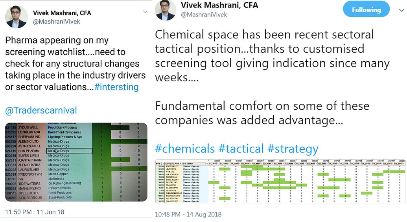Click the Vivek Mashrani, CFA name beside the Following button

[x=219, y=5]
